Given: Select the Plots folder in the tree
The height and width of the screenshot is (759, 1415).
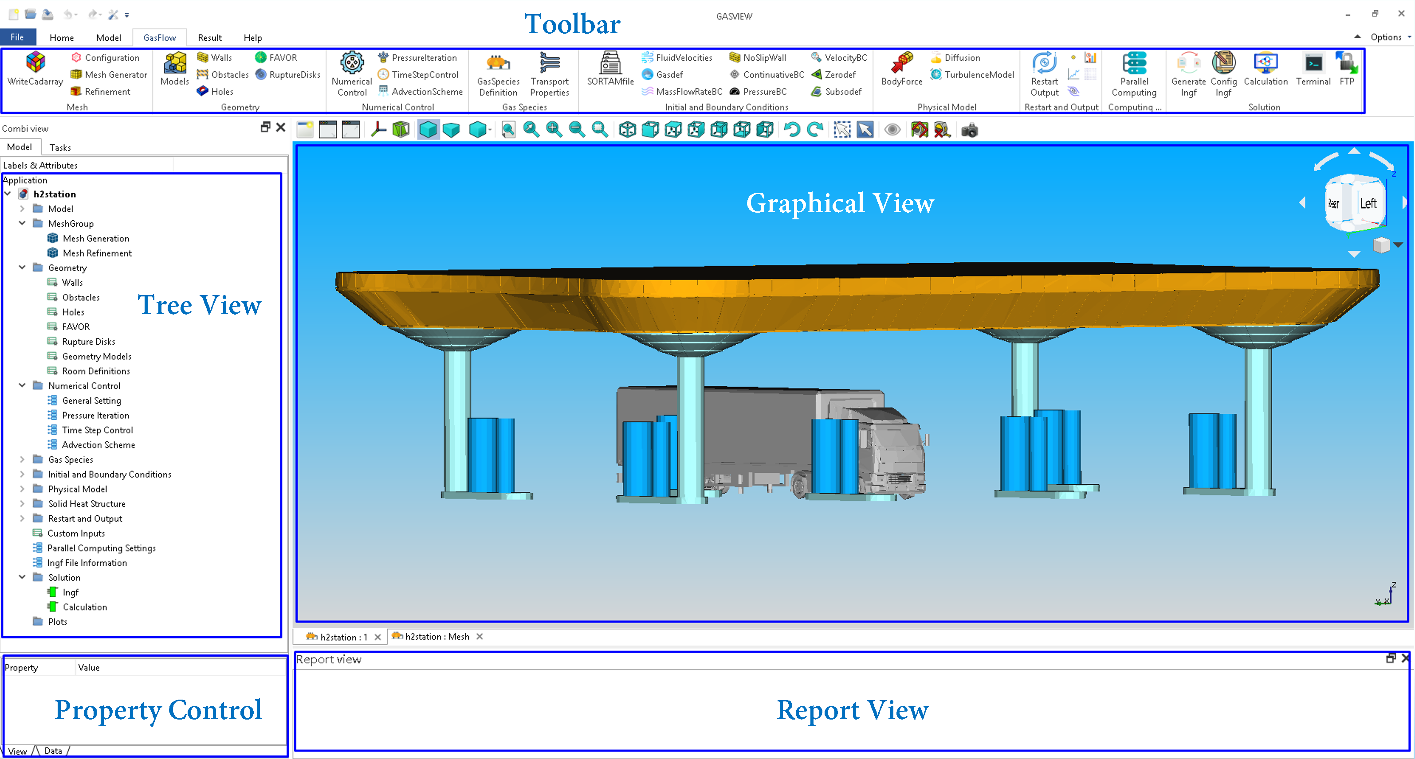Looking at the screenshot, I should pos(57,622).
